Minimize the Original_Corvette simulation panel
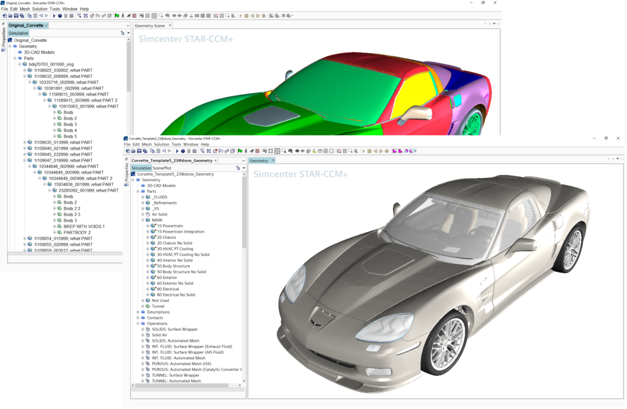 pyautogui.click(x=127, y=26)
